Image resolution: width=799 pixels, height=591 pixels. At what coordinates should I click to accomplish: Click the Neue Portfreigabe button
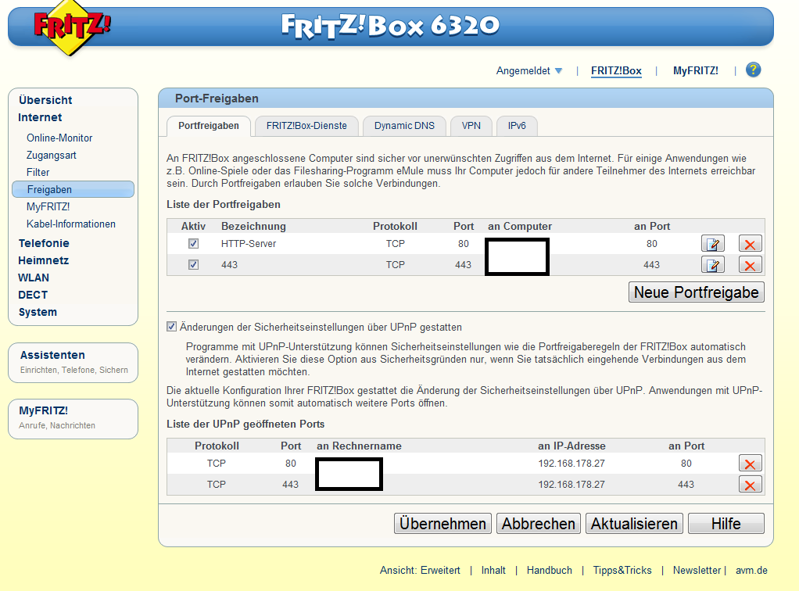(x=696, y=292)
